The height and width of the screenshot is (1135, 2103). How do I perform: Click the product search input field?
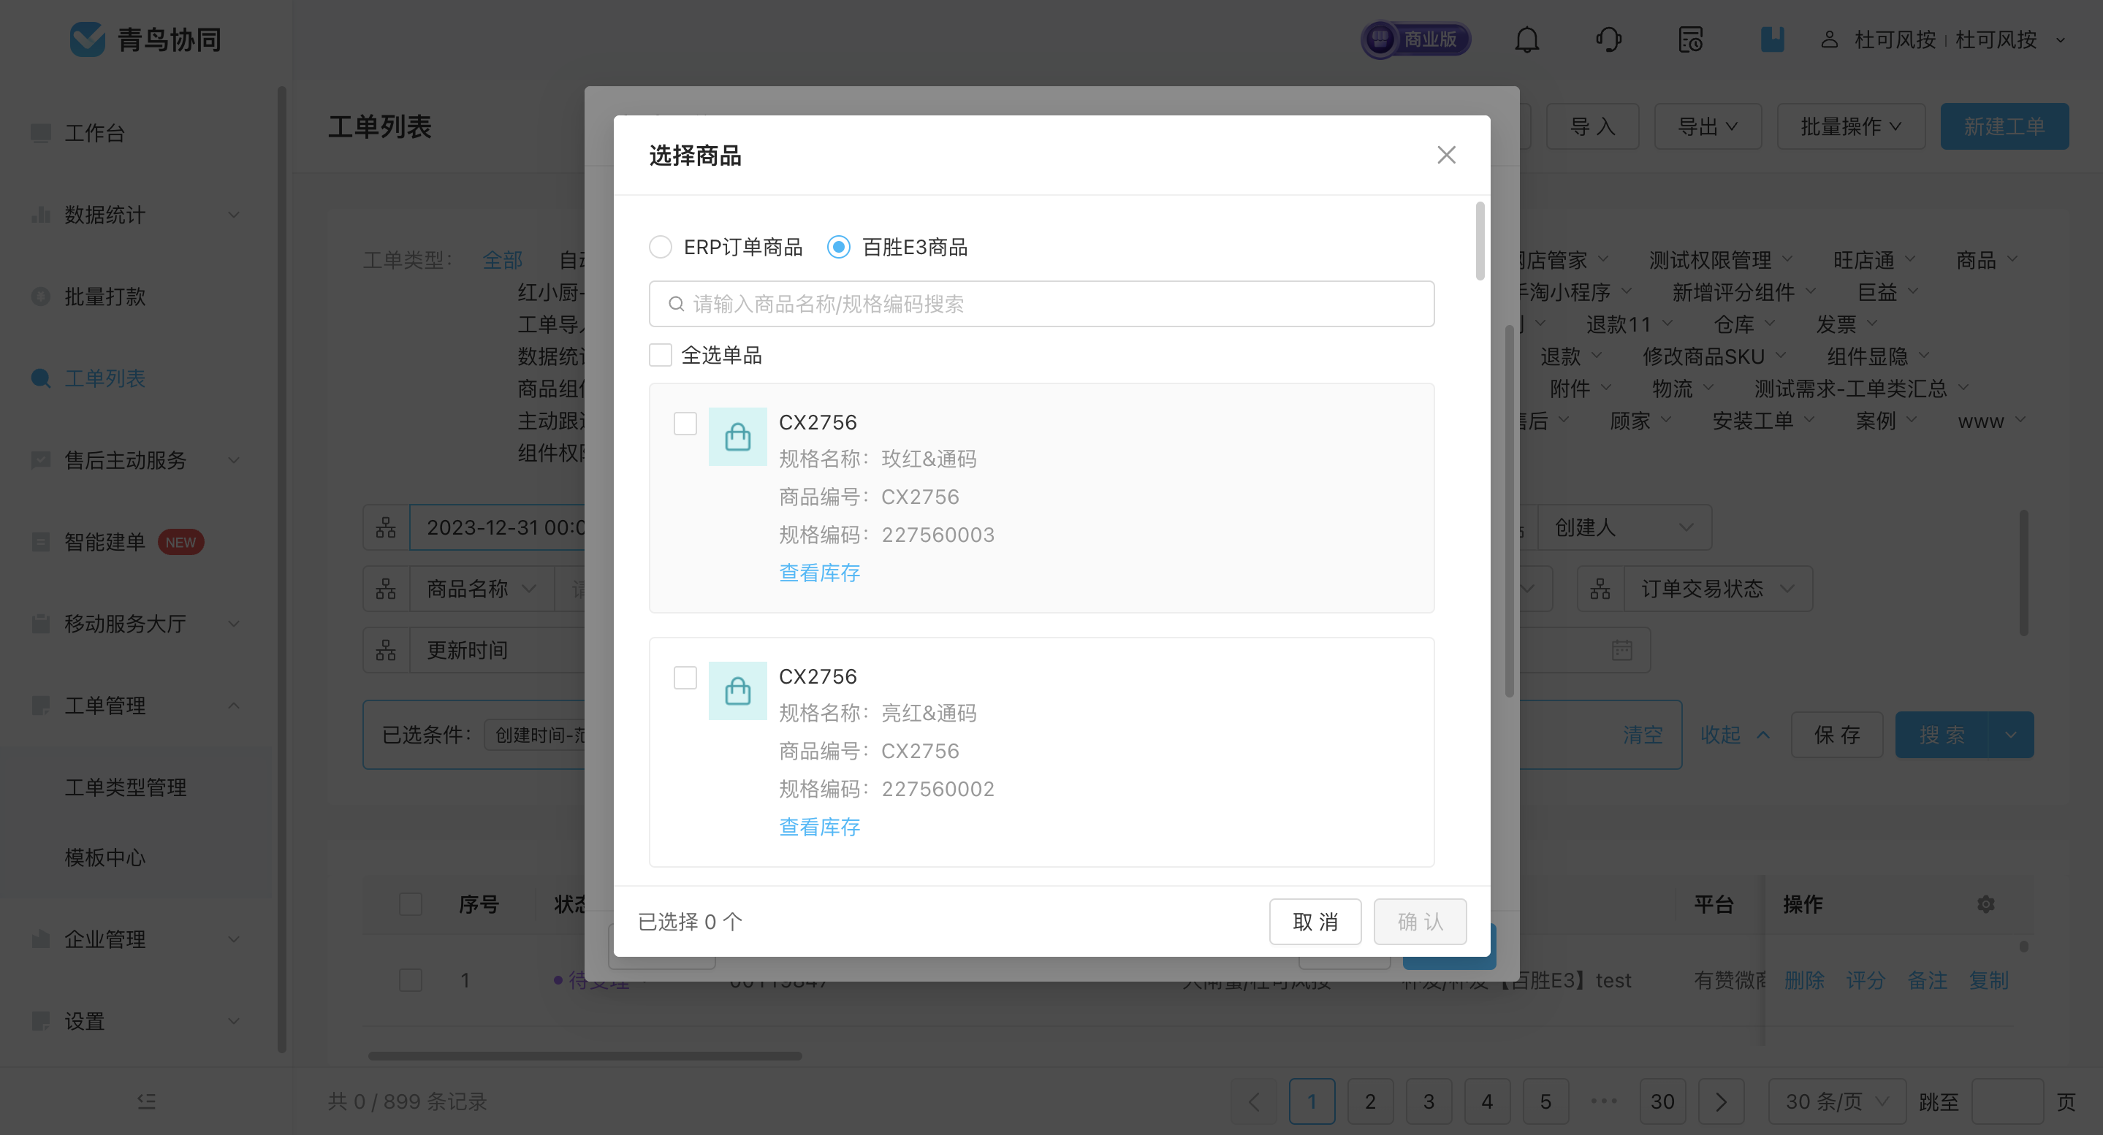1041,304
